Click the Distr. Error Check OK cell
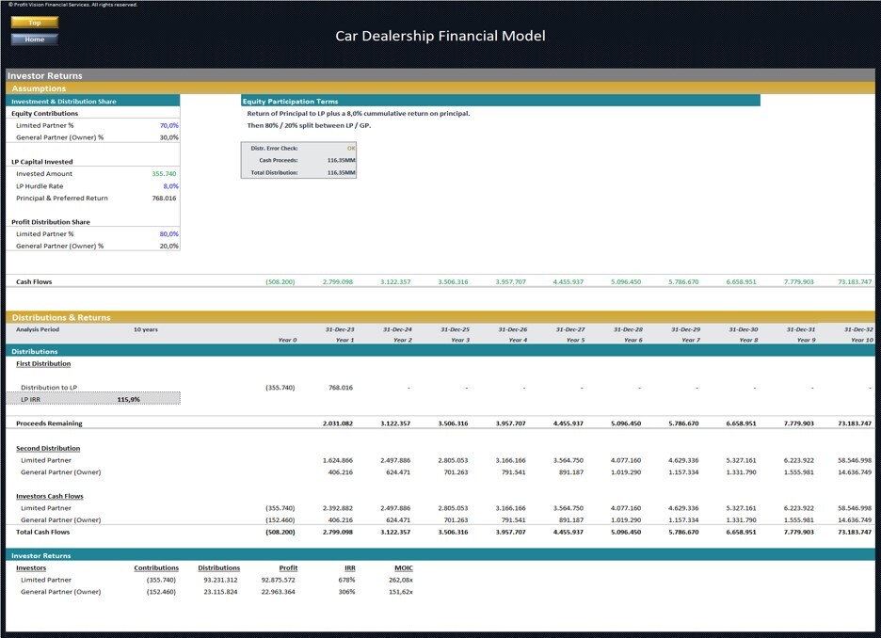 click(350, 149)
